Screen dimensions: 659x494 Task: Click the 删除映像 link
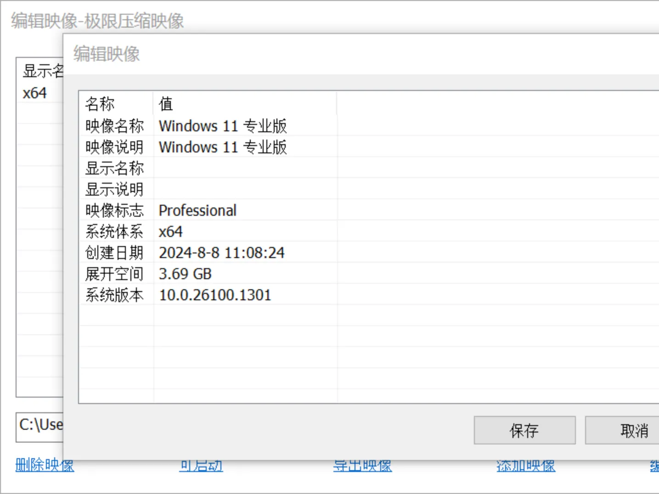pyautogui.click(x=44, y=465)
